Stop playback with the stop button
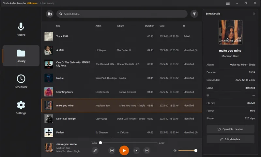261x157 pixels. 136,151
